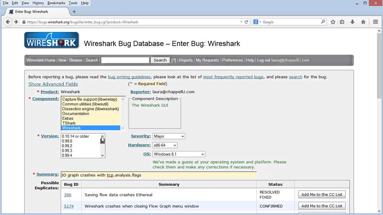Click the Version field label link
Viewport: 383px width, 215px height.
(x=50, y=136)
